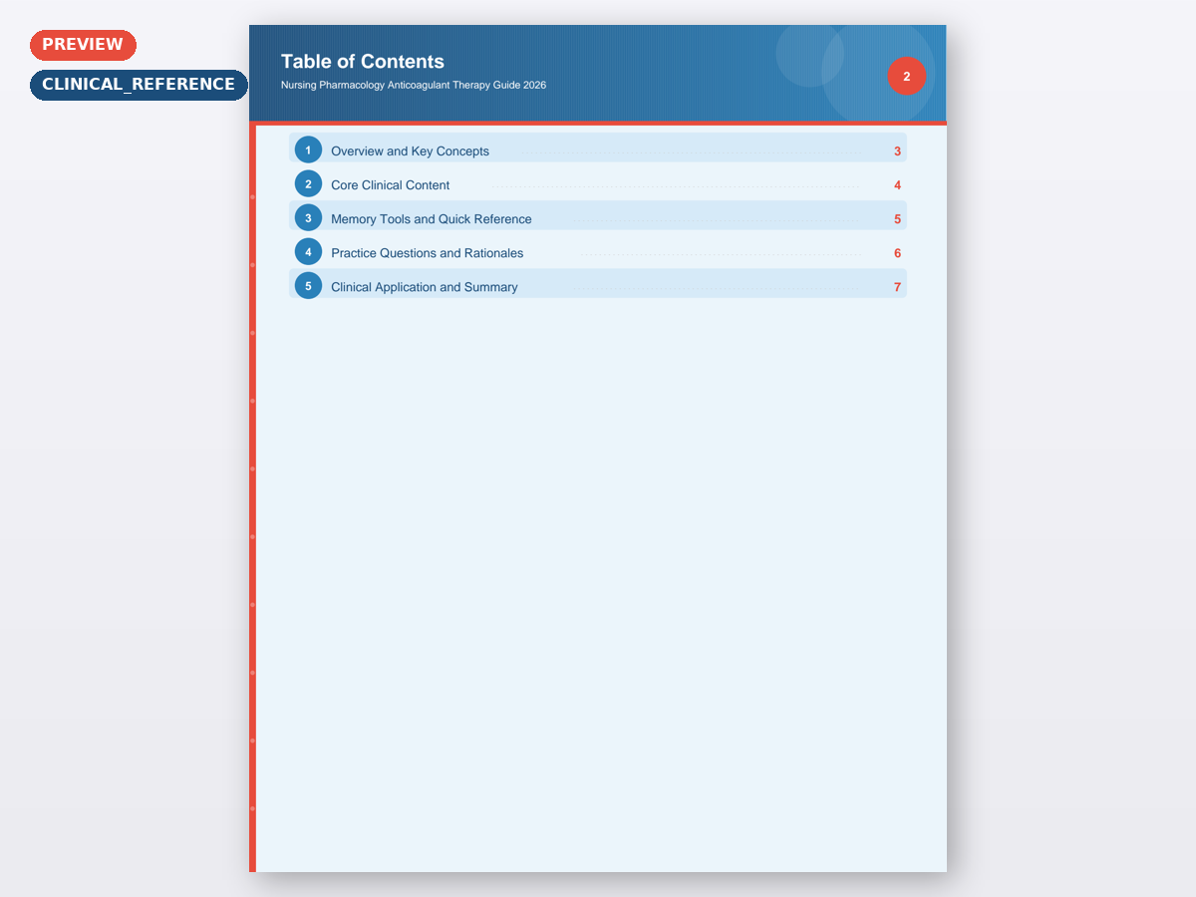Click the red page number 2 circle
The width and height of the screenshot is (1196, 897).
pyautogui.click(x=906, y=77)
